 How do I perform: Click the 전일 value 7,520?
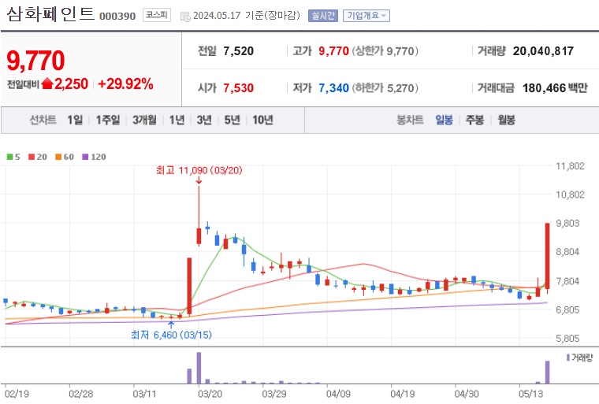click(238, 50)
